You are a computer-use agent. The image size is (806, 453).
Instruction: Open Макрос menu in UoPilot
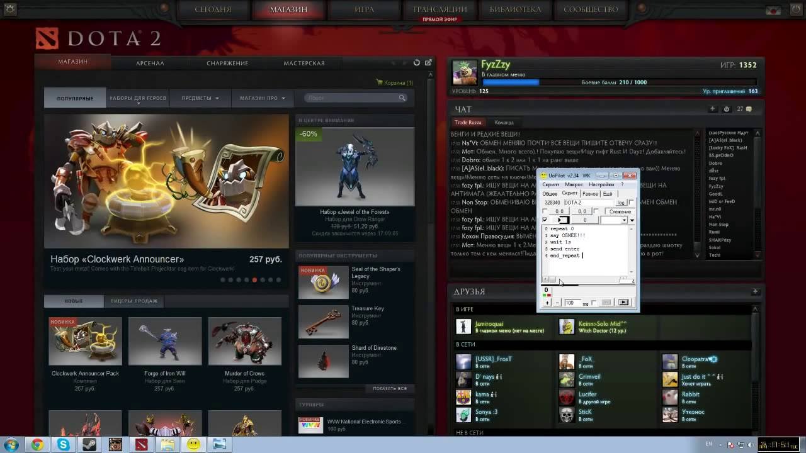tap(574, 184)
